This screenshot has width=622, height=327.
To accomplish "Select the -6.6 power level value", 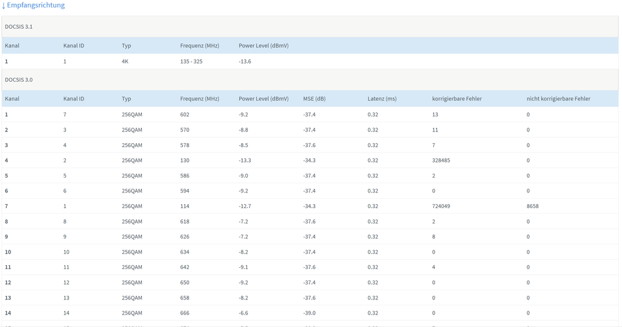I will (x=245, y=313).
